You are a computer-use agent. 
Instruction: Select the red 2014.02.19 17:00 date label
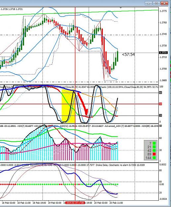[75, 203]
